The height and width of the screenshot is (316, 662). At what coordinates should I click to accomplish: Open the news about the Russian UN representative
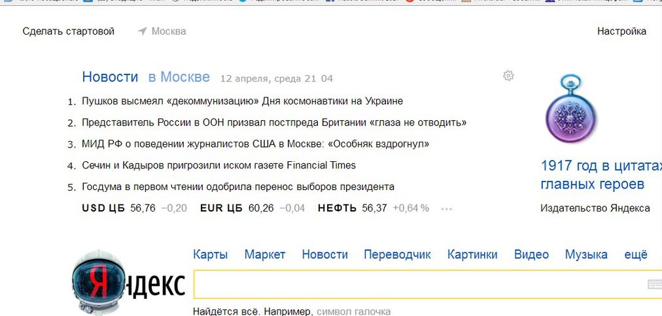coord(274,123)
